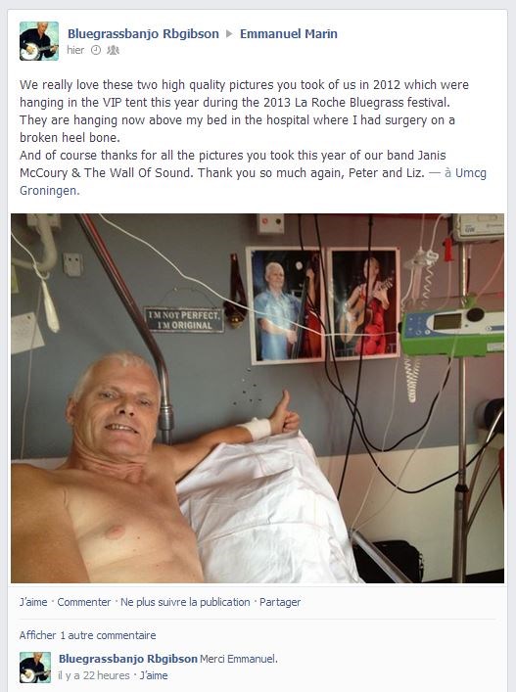This screenshot has width=516, height=692.
Task: Click the 'il y a 22 heures' comment timestamp
Action: [x=94, y=675]
